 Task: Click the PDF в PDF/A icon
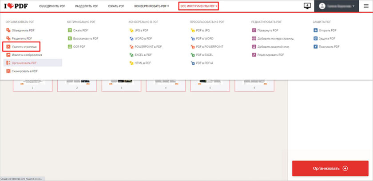point(193,63)
